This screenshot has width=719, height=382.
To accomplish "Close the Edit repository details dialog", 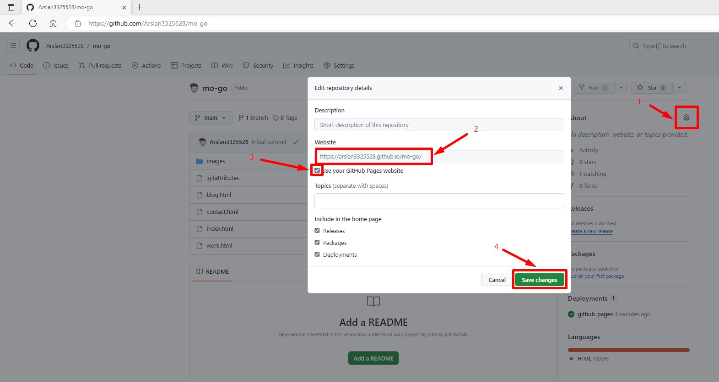I will coord(561,88).
